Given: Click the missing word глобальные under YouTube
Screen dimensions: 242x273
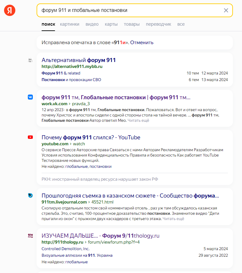Looking at the screenshot, I should coord(77,167).
